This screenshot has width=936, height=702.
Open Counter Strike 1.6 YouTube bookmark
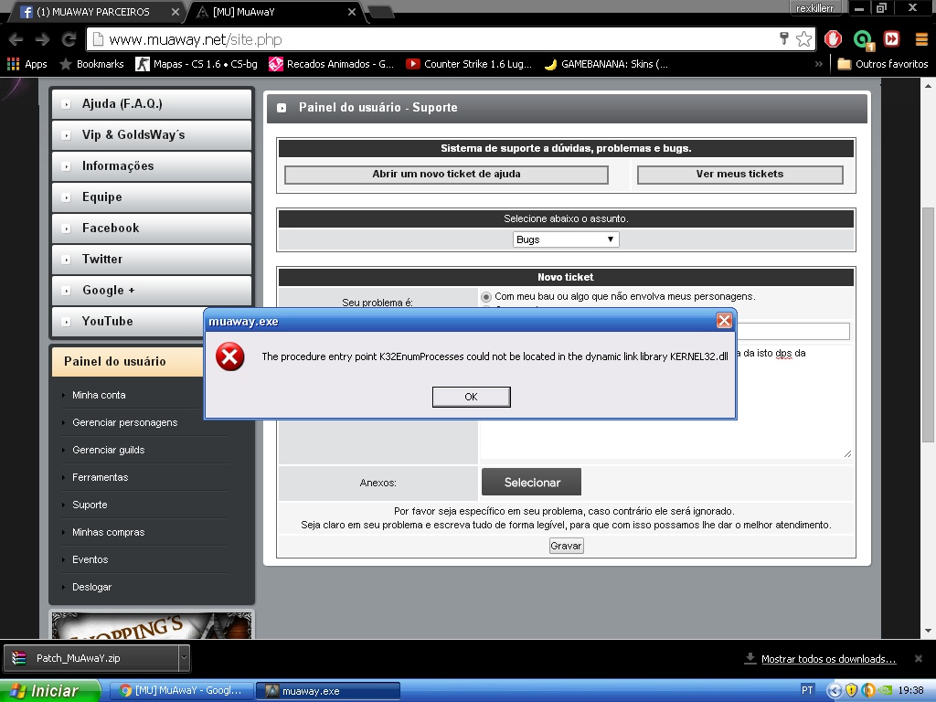click(x=468, y=64)
